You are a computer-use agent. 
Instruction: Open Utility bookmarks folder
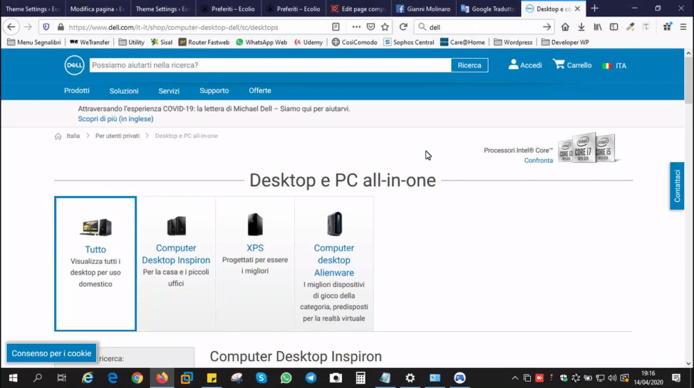click(131, 42)
